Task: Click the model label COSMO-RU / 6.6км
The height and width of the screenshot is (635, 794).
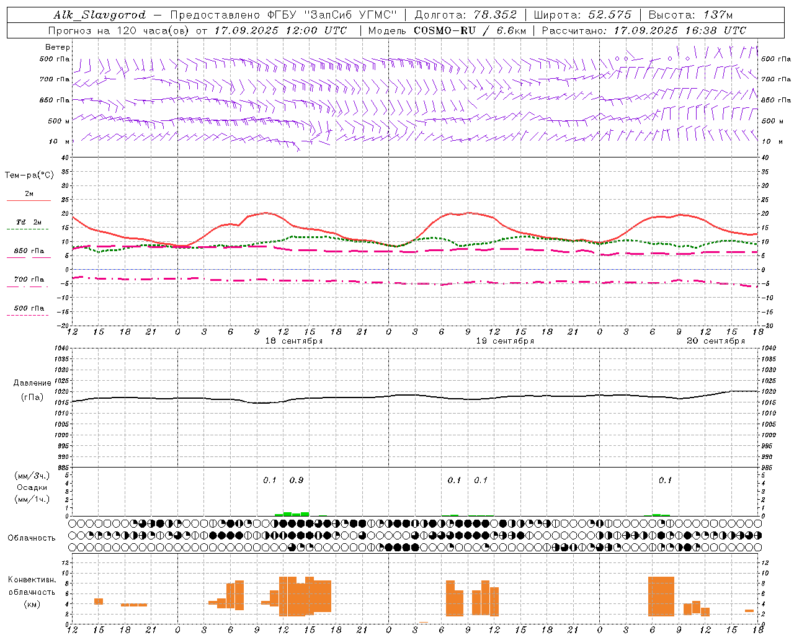Action: (469, 30)
